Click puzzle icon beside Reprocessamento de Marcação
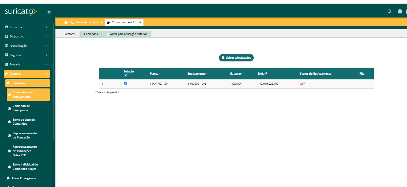The width and height of the screenshot is (407, 187). tap(10, 135)
